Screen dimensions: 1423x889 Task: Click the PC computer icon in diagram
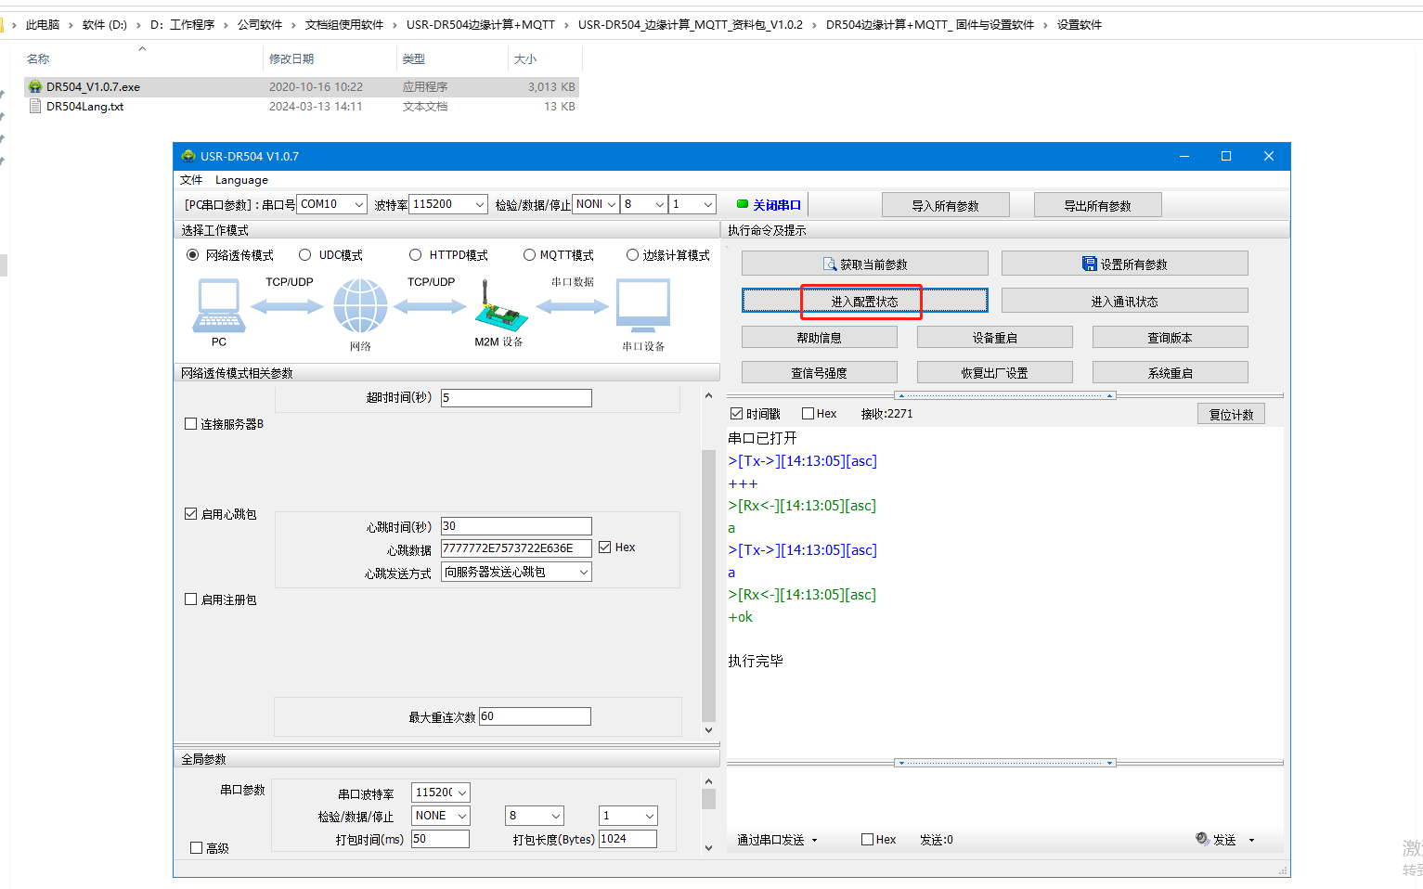[x=219, y=306]
